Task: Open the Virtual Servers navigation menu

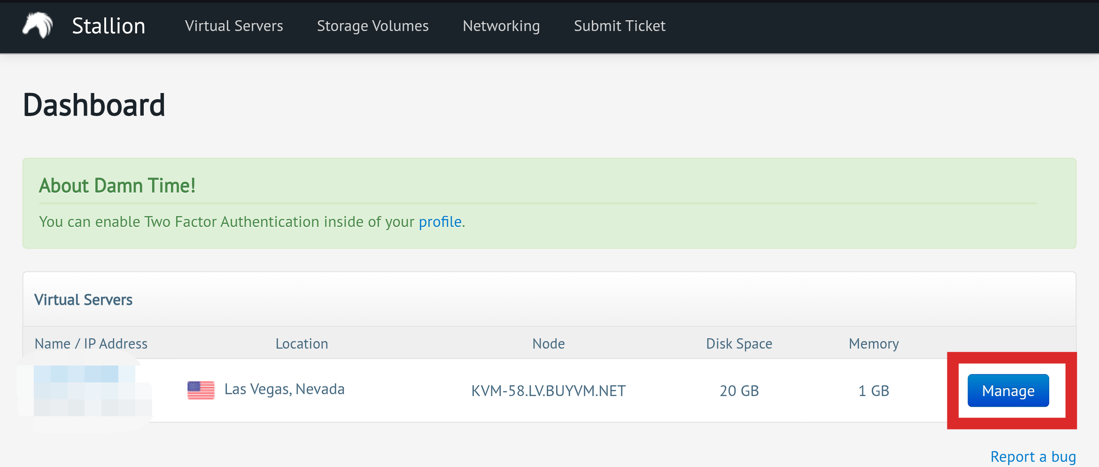Action: (x=234, y=26)
